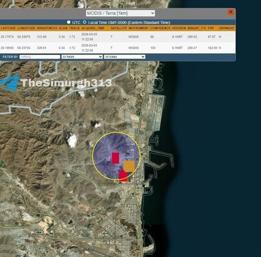Image resolution: width=261 pixels, height=257 pixels.
Task: Click the lower red fire detection square
Action: [123, 176]
